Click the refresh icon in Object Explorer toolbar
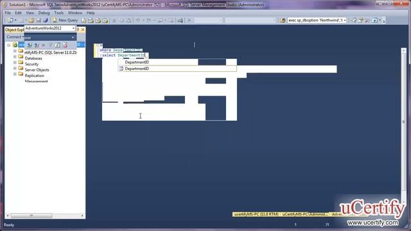 pos(57,46)
